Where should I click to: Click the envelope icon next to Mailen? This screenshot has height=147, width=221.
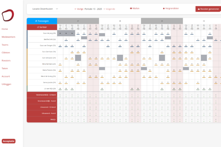point(131,8)
